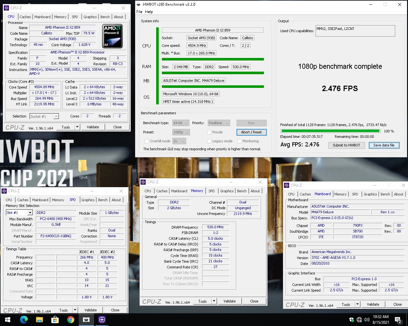The width and height of the screenshot is (408, 326).
Task: Open the Priority Realtime dropdown
Action: click(219, 123)
